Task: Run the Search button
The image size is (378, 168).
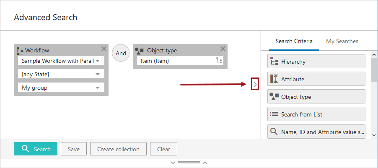Action: point(36,149)
